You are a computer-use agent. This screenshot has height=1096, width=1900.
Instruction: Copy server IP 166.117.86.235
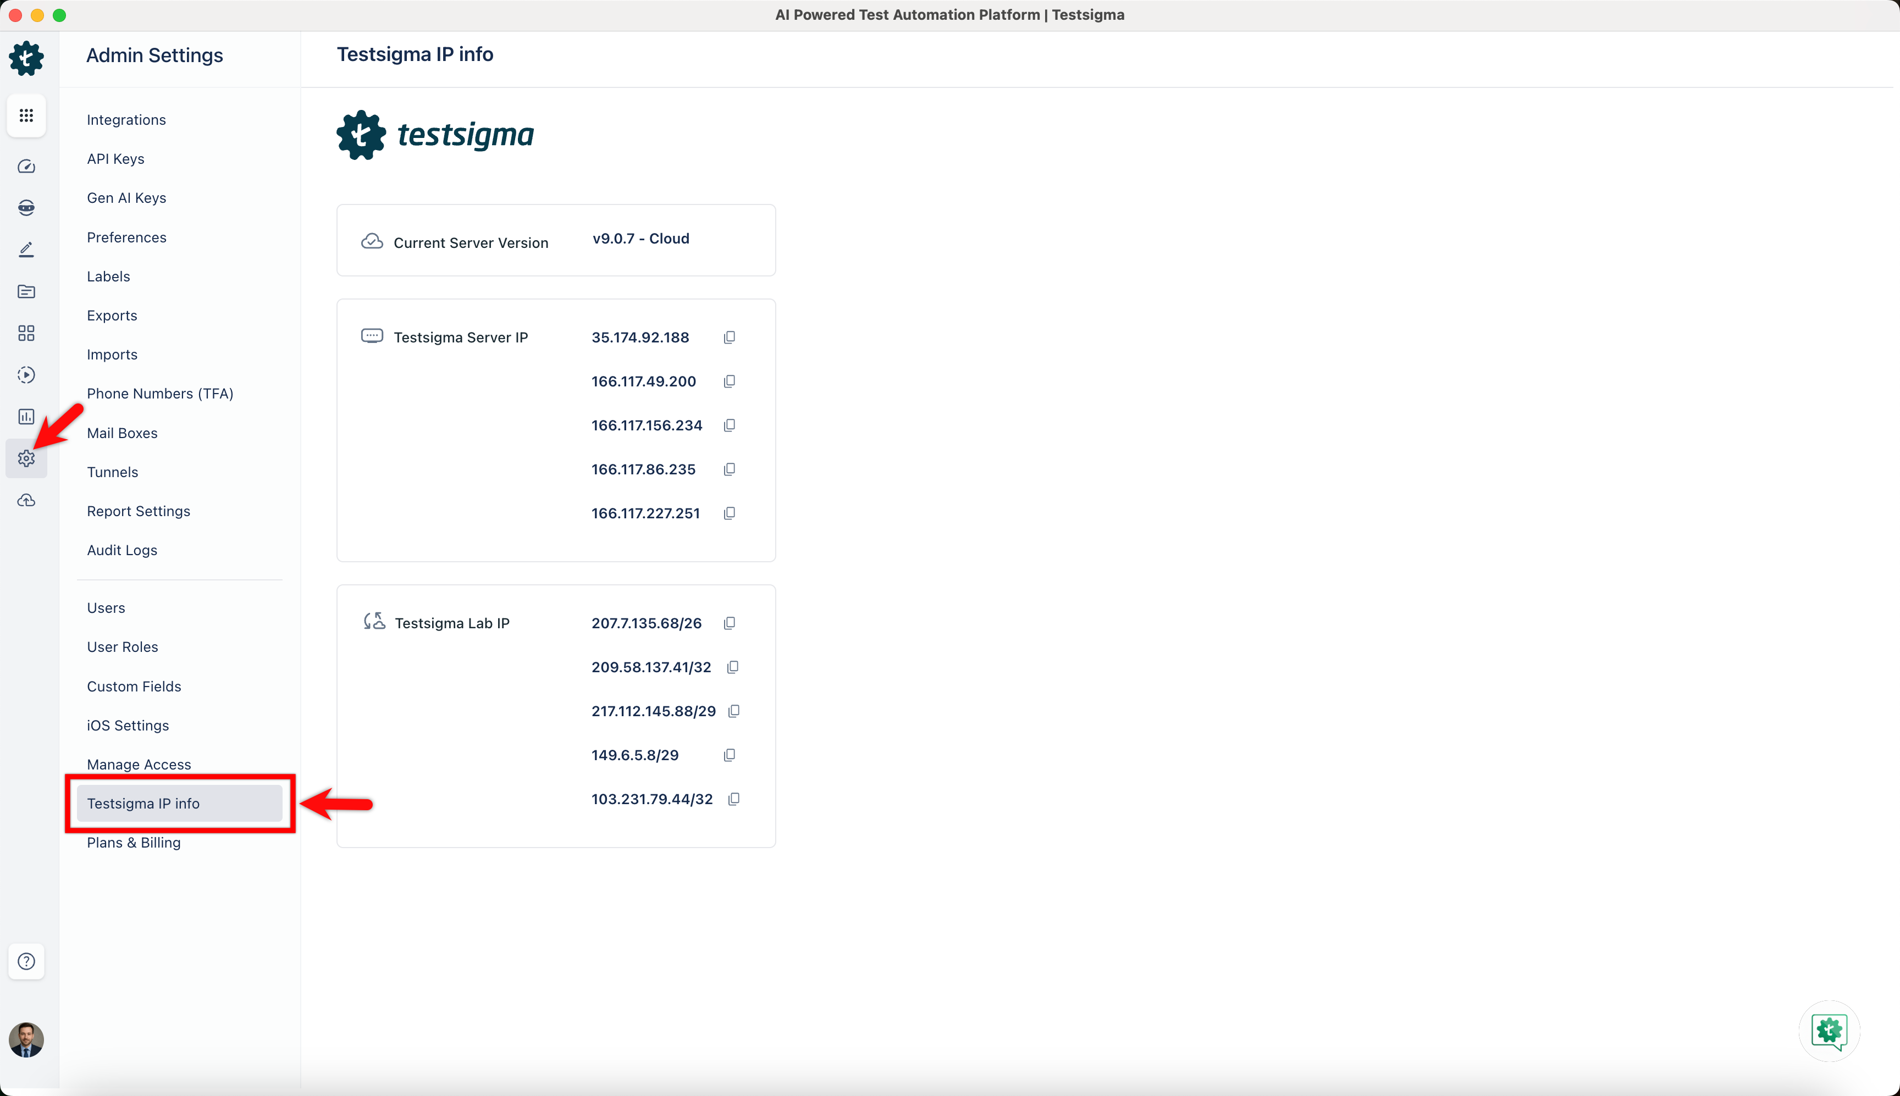click(x=730, y=470)
